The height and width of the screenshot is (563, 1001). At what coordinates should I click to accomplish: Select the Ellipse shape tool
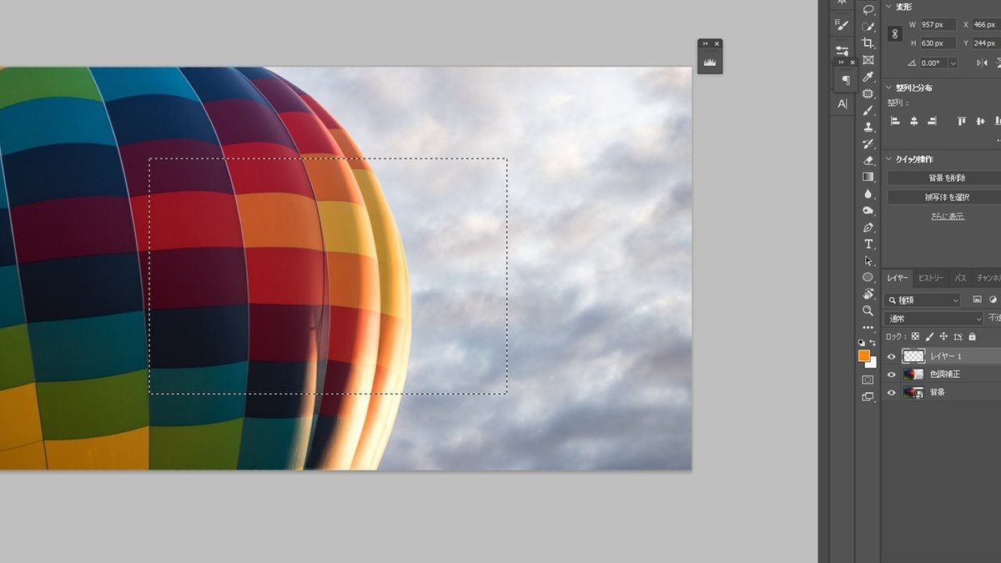coord(868,277)
